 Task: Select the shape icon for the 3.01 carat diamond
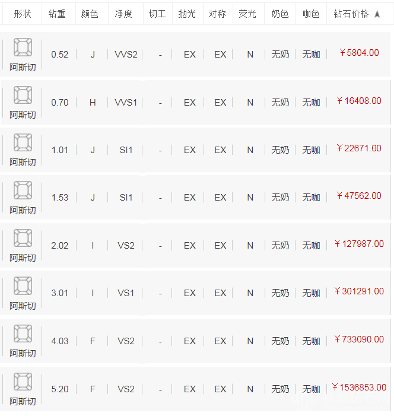coord(23,286)
